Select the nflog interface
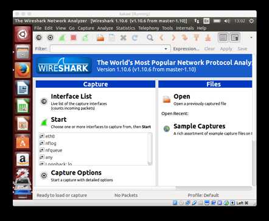 click(x=51, y=143)
